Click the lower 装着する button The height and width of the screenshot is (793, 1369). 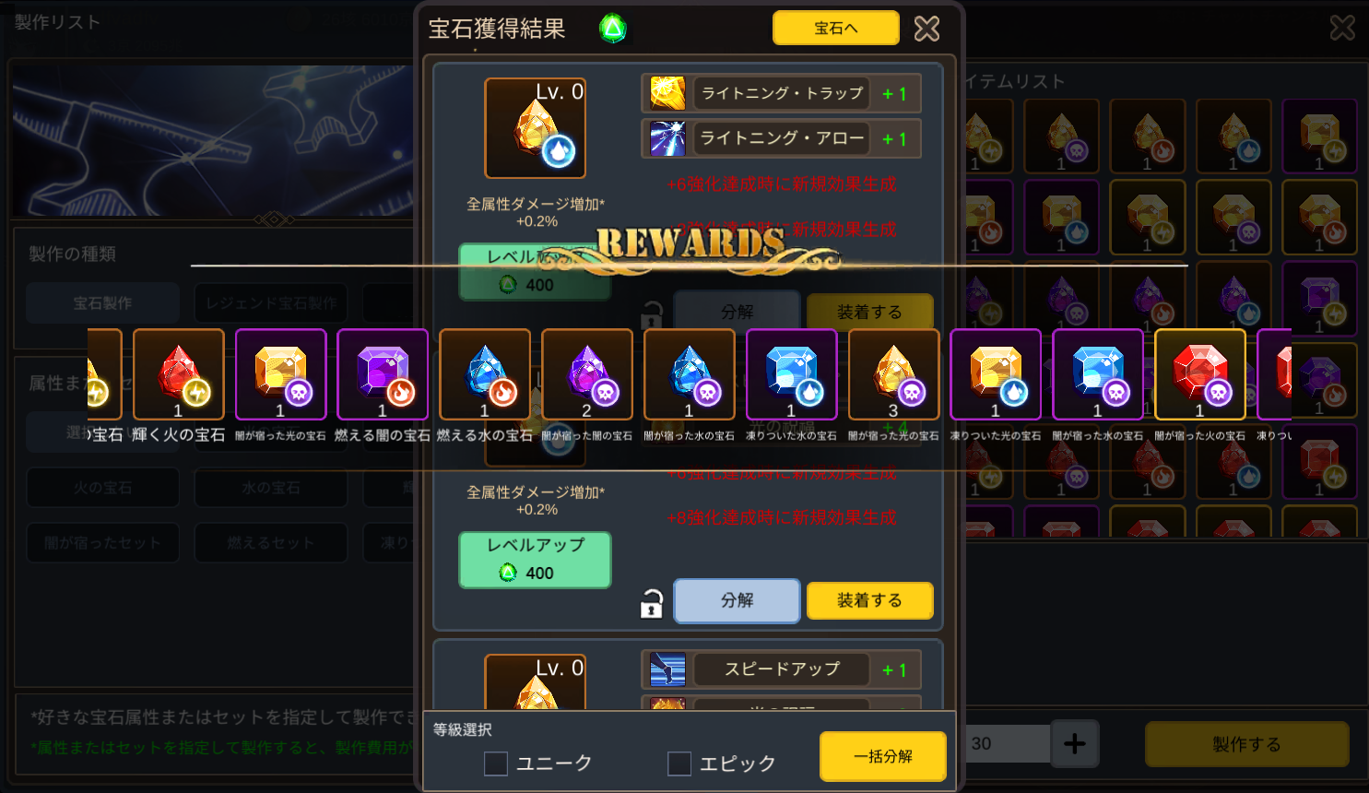coord(870,600)
